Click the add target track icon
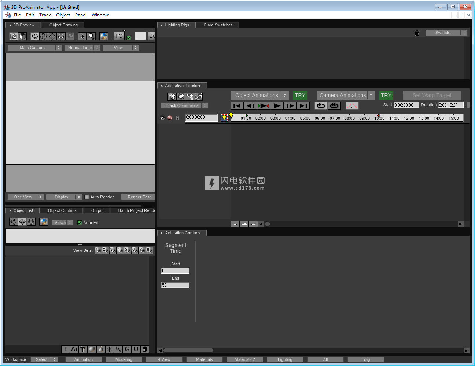 pos(198,97)
